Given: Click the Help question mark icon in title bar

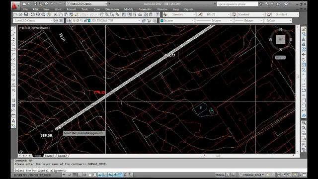Looking at the screenshot, I should tap(286, 4).
